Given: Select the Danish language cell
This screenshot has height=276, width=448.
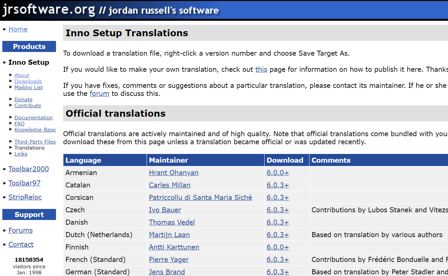Looking at the screenshot, I should point(105,222).
